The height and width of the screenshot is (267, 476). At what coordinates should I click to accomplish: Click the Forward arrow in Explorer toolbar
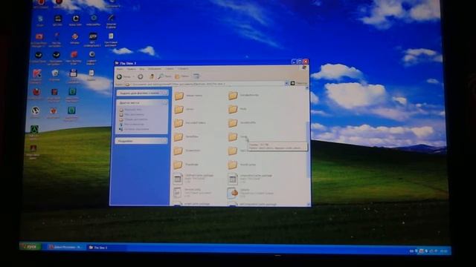(x=141, y=76)
